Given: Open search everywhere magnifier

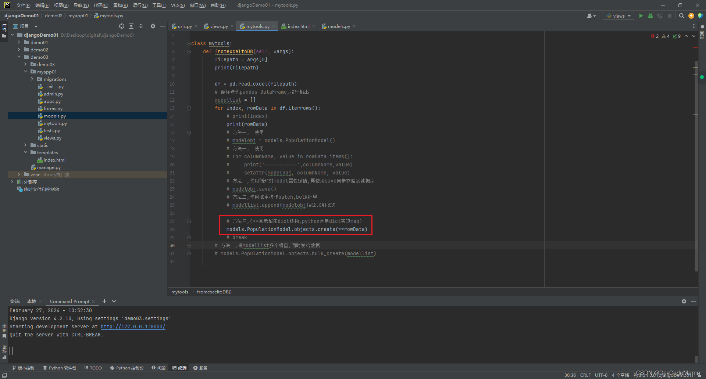Looking at the screenshot, I should (x=682, y=16).
